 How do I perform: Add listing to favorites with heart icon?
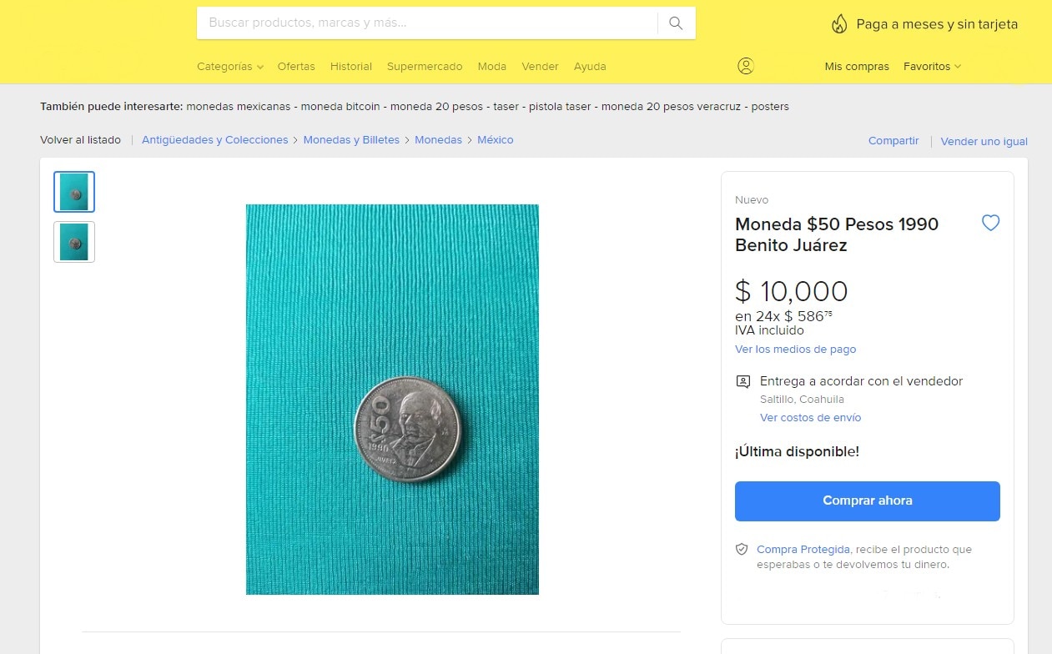click(990, 223)
